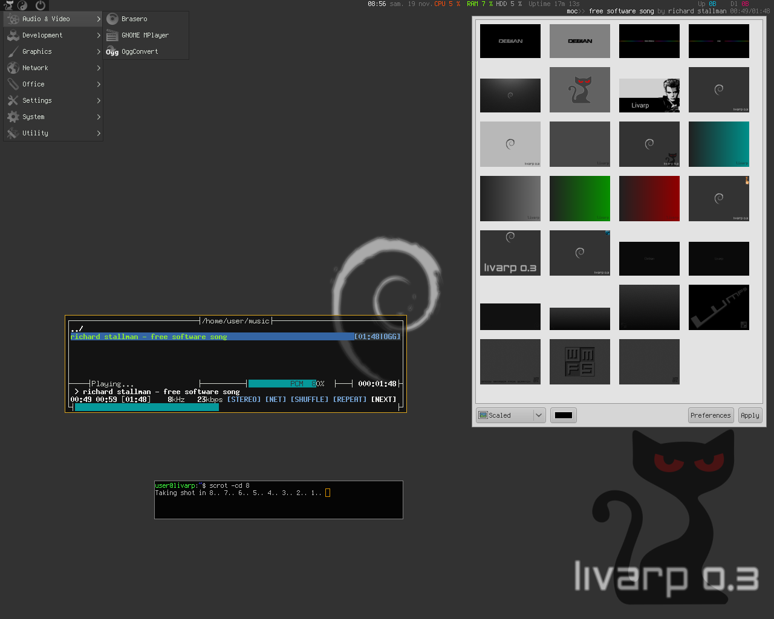The height and width of the screenshot is (619, 774).
Task: Select the teal gradient wallpaper thumbnail
Action: tap(719, 144)
